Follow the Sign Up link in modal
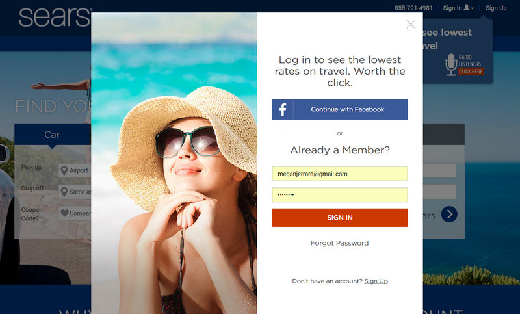This screenshot has height=314, width=520. click(376, 281)
